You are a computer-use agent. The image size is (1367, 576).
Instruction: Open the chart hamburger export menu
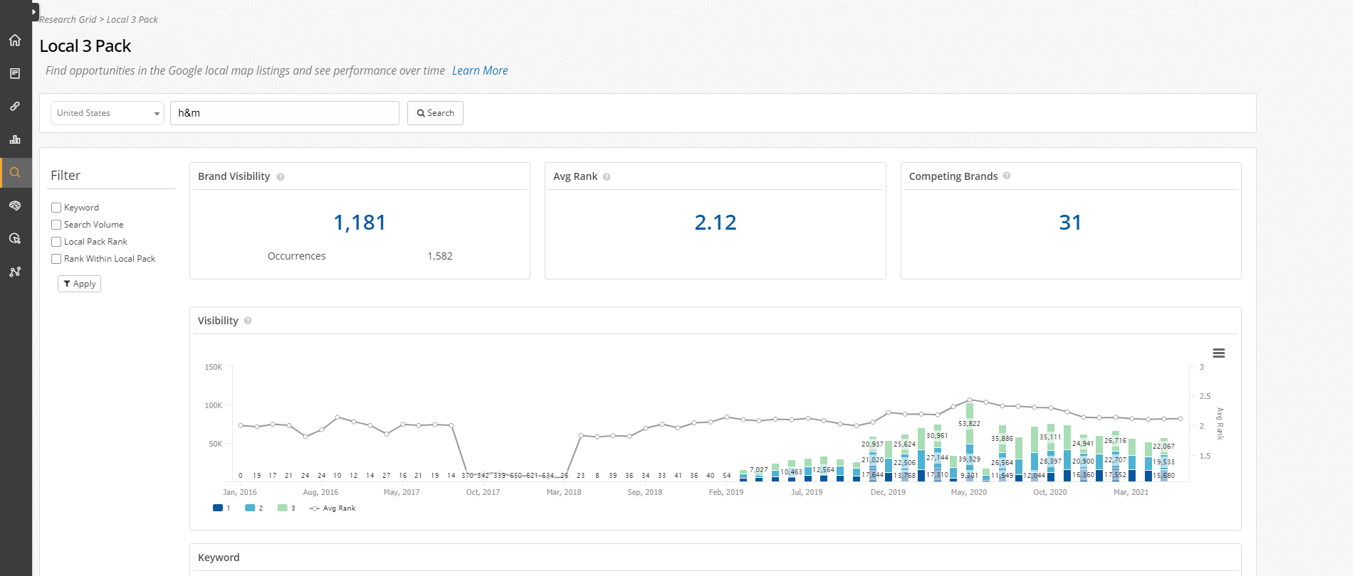coord(1218,353)
